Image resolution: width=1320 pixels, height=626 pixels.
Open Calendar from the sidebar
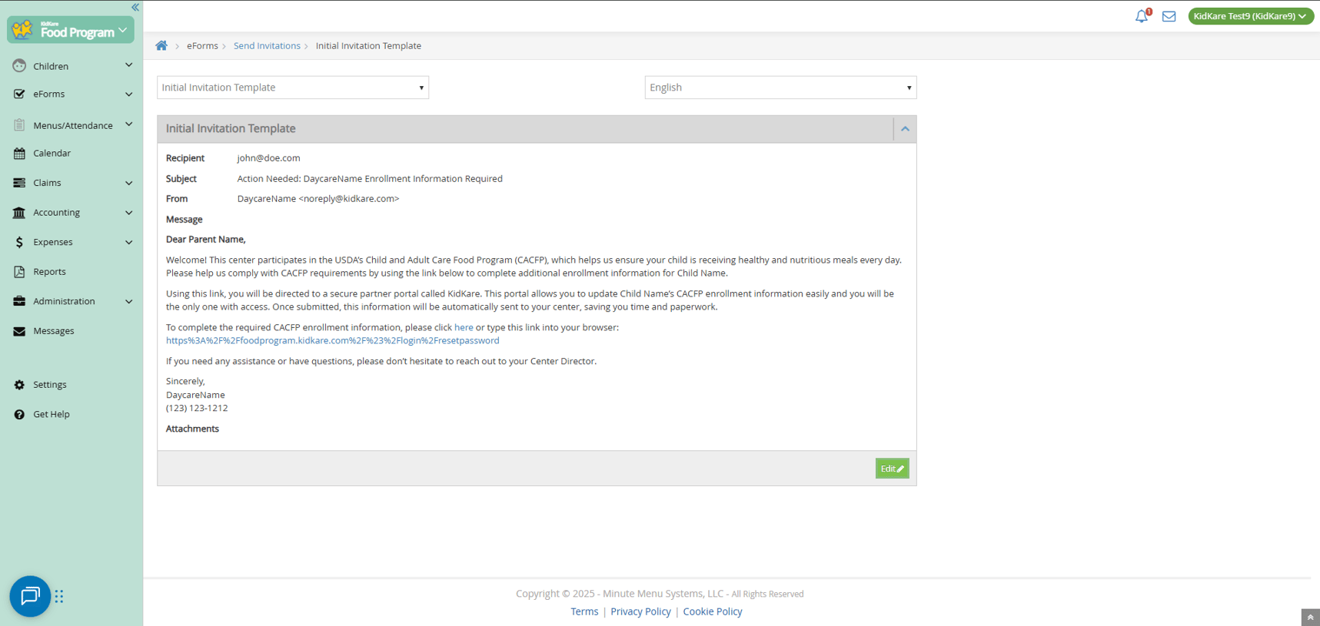pos(52,154)
